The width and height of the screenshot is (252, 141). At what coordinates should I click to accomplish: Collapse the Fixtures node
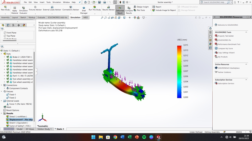click(x=2, y=91)
